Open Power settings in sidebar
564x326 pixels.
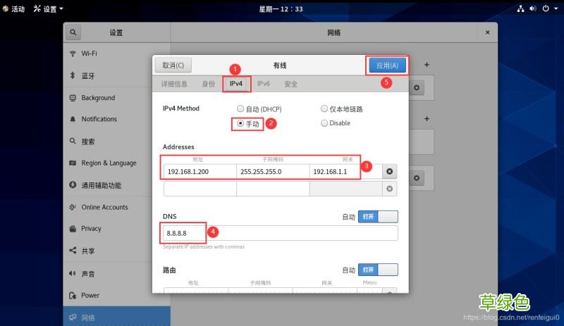(116, 296)
